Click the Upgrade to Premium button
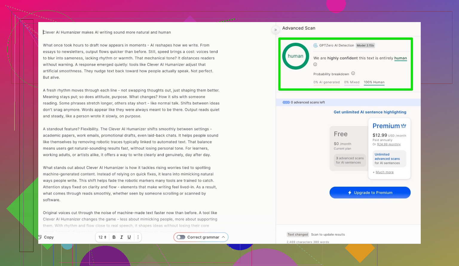This screenshot has width=459, height=266. [x=370, y=193]
